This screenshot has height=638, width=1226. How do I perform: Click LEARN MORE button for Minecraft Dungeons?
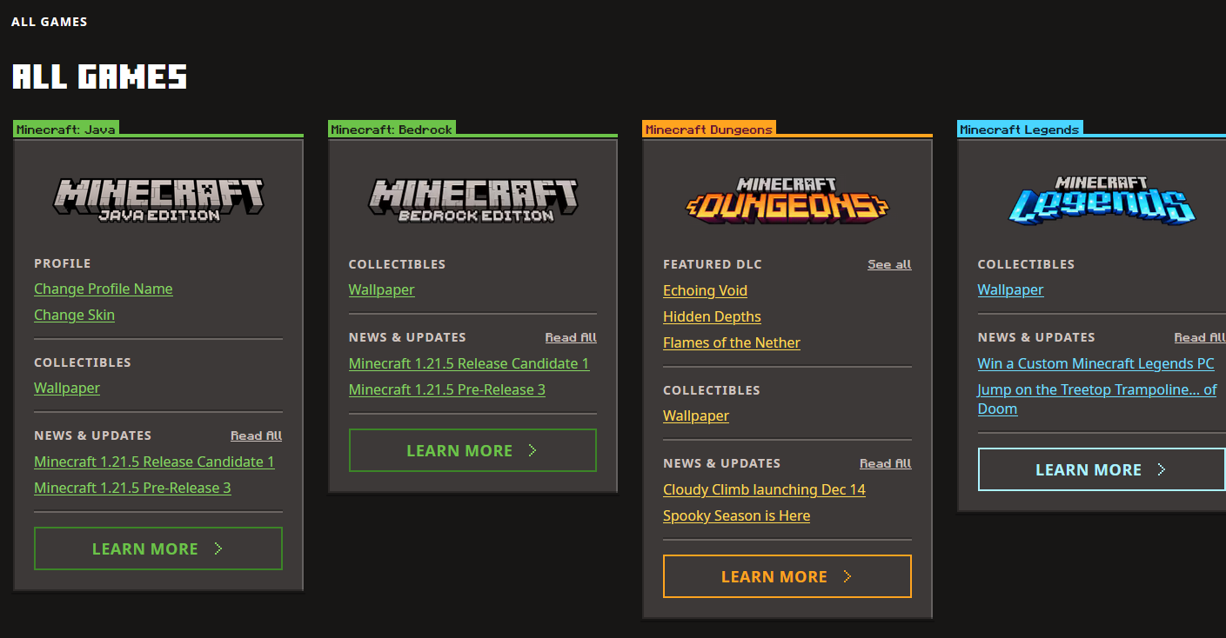coord(787,576)
